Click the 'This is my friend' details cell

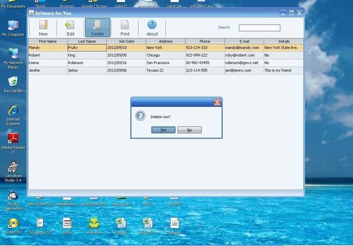[x=283, y=70]
